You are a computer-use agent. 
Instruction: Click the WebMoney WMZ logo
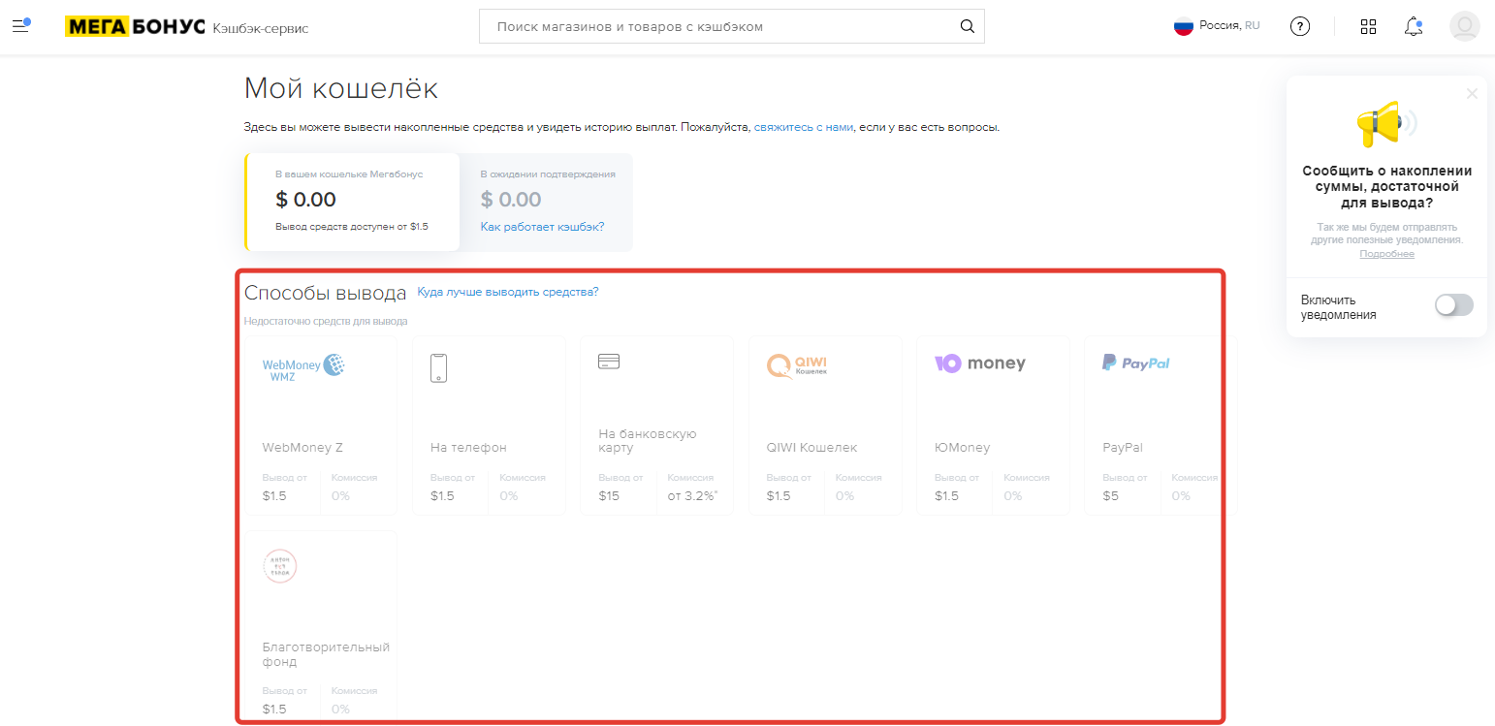click(303, 366)
